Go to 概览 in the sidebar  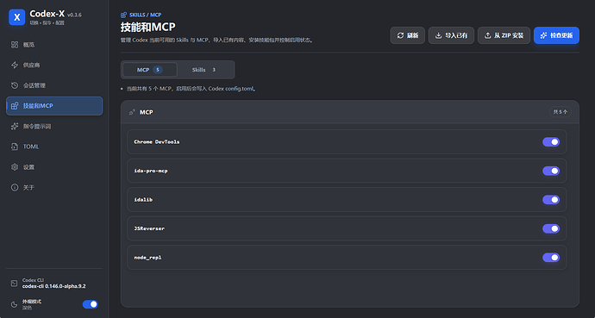coord(54,45)
